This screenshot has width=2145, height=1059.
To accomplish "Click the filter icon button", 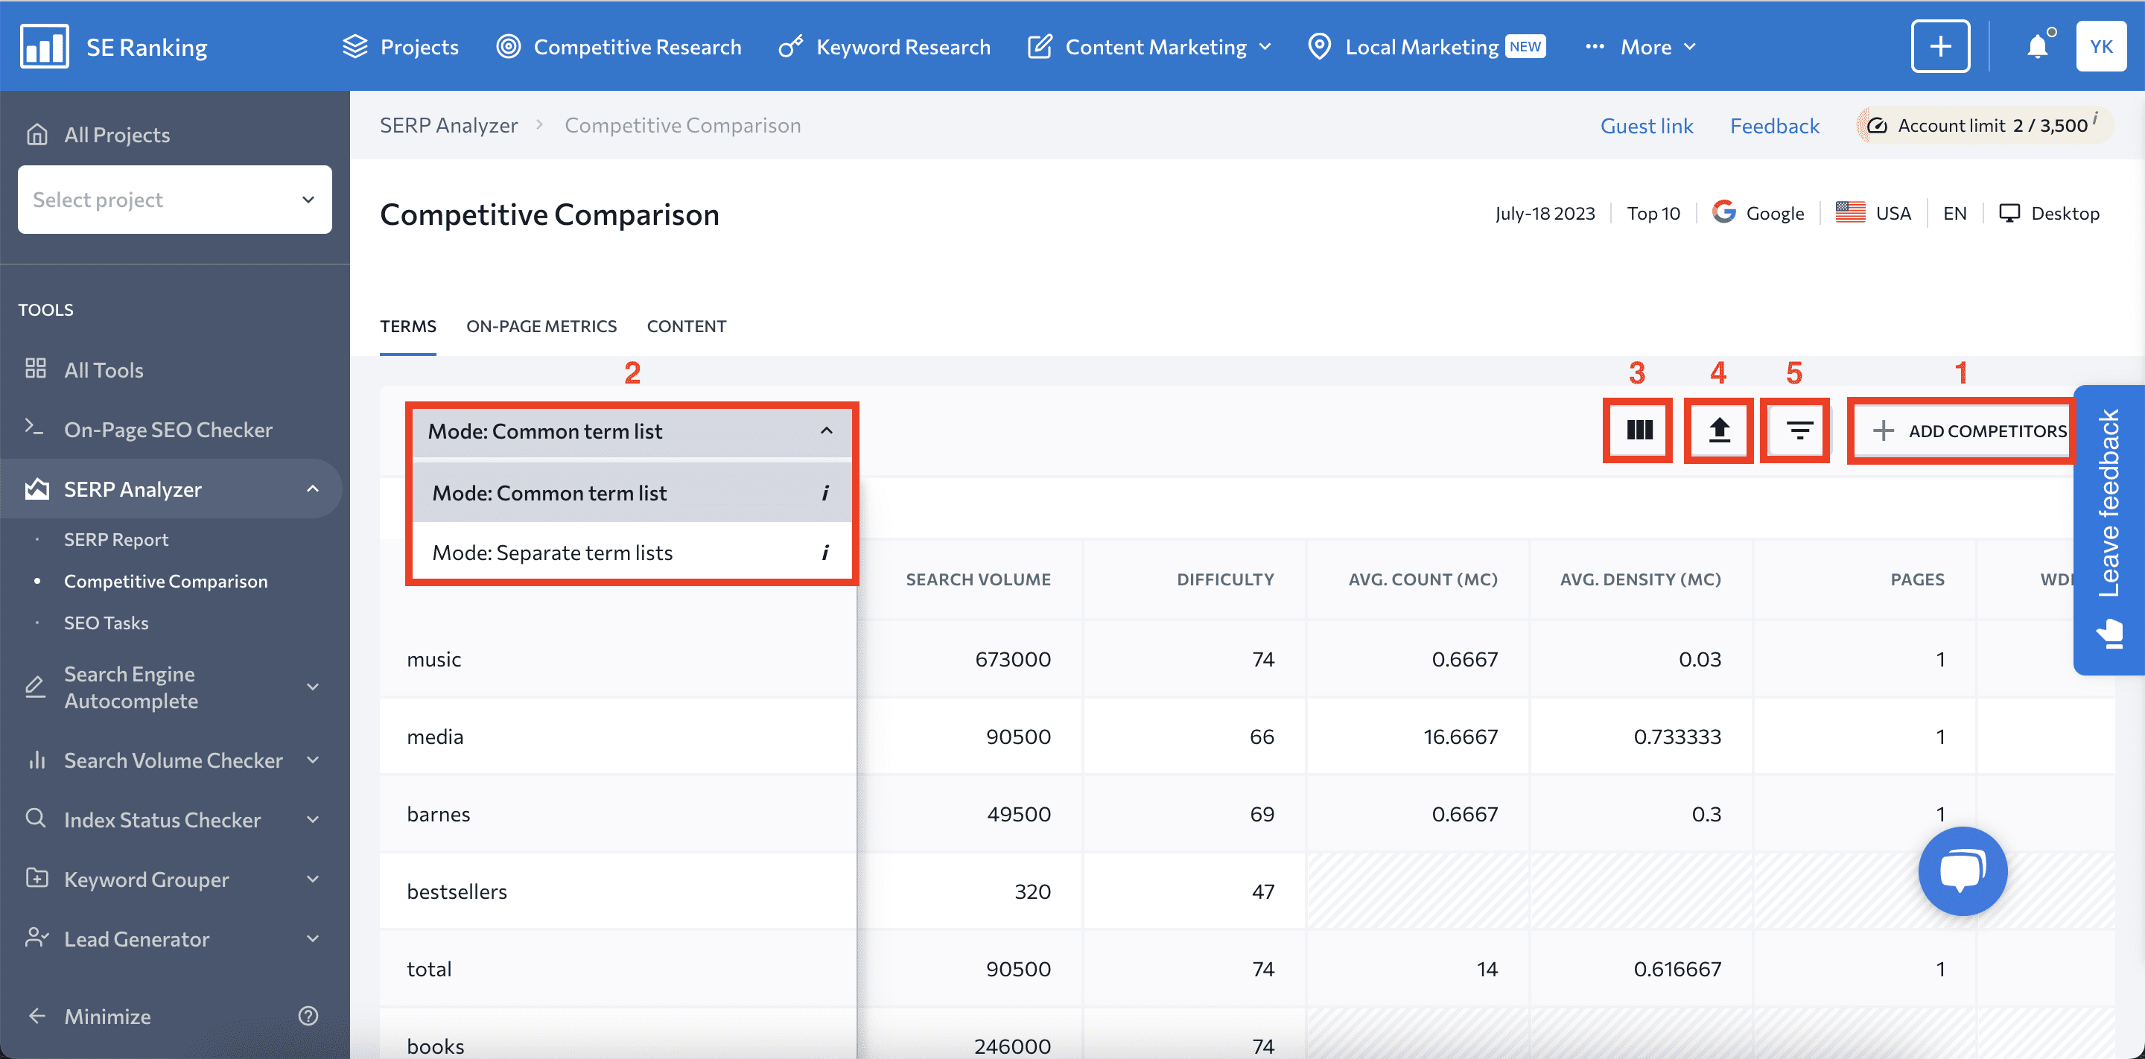I will [1797, 430].
